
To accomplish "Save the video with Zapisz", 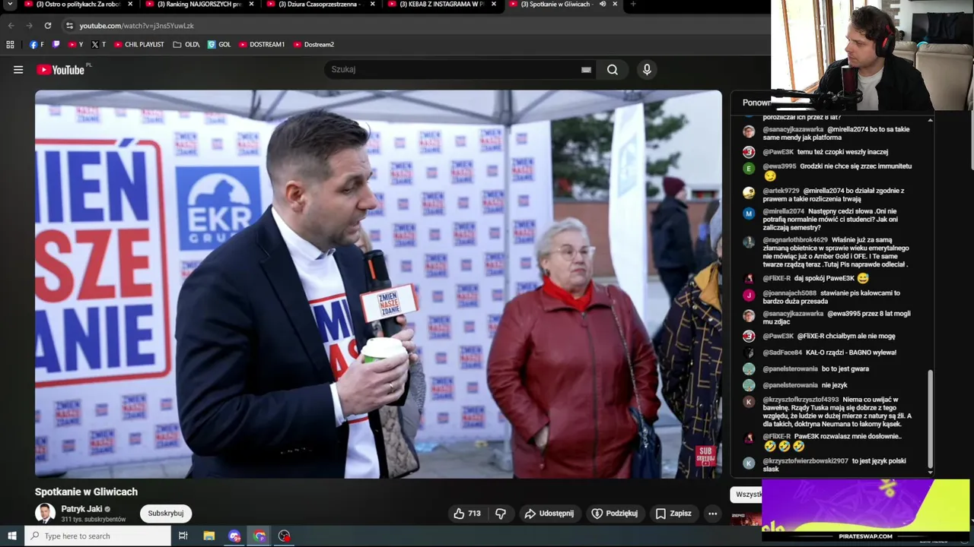I will tap(673, 514).
